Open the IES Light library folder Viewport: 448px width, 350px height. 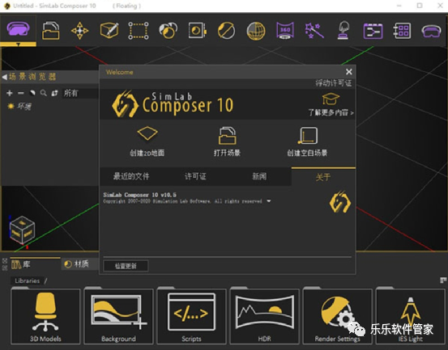point(410,316)
